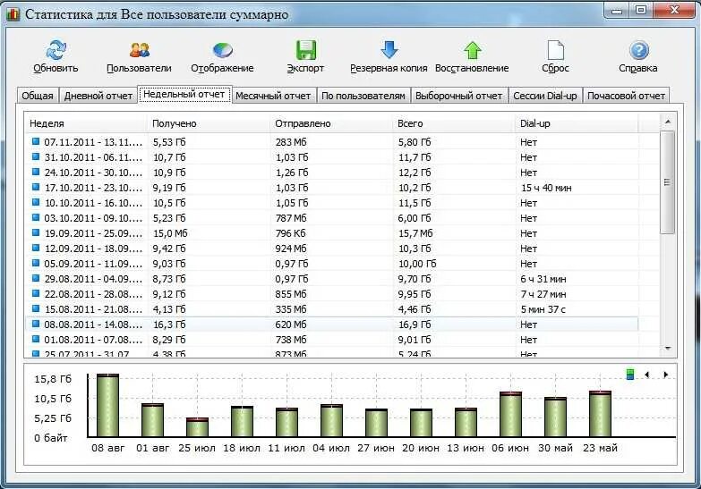Minimize the statistics window
The image size is (701, 489).
pyautogui.click(x=617, y=11)
